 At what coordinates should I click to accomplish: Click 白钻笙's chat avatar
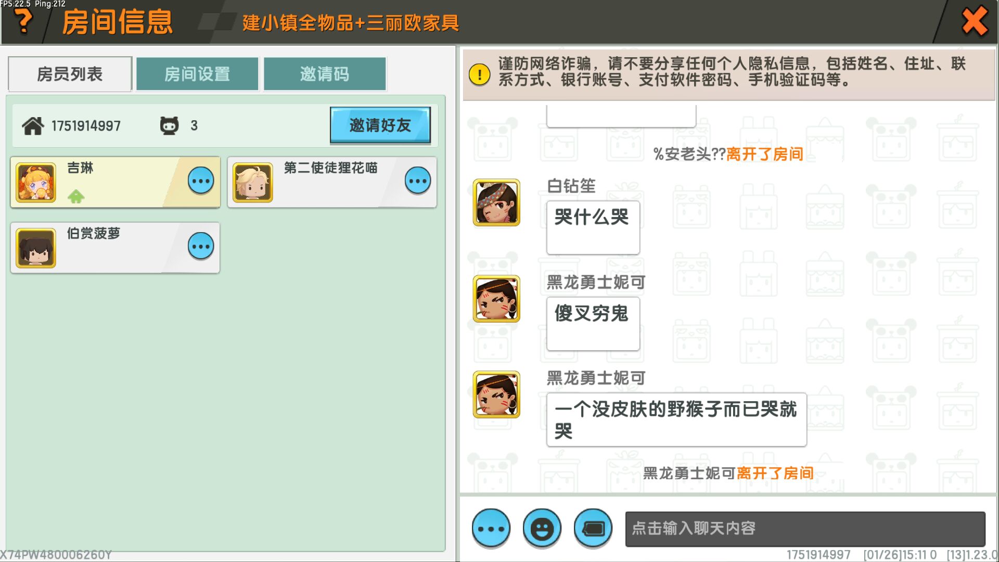[x=496, y=202]
